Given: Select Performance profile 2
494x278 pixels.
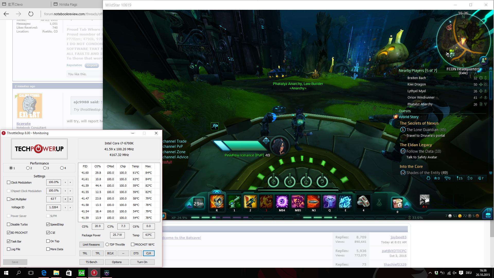Looking at the screenshot, I should tap(28, 168).
